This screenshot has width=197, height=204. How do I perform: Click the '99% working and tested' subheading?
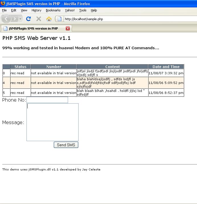pos(81,48)
